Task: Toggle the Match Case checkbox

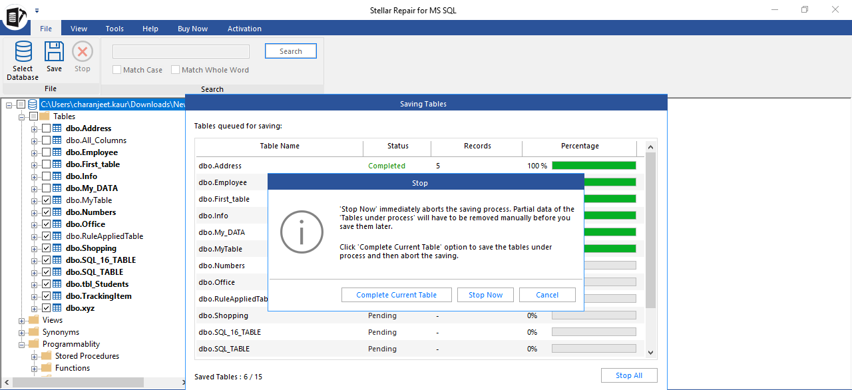Action: point(116,70)
